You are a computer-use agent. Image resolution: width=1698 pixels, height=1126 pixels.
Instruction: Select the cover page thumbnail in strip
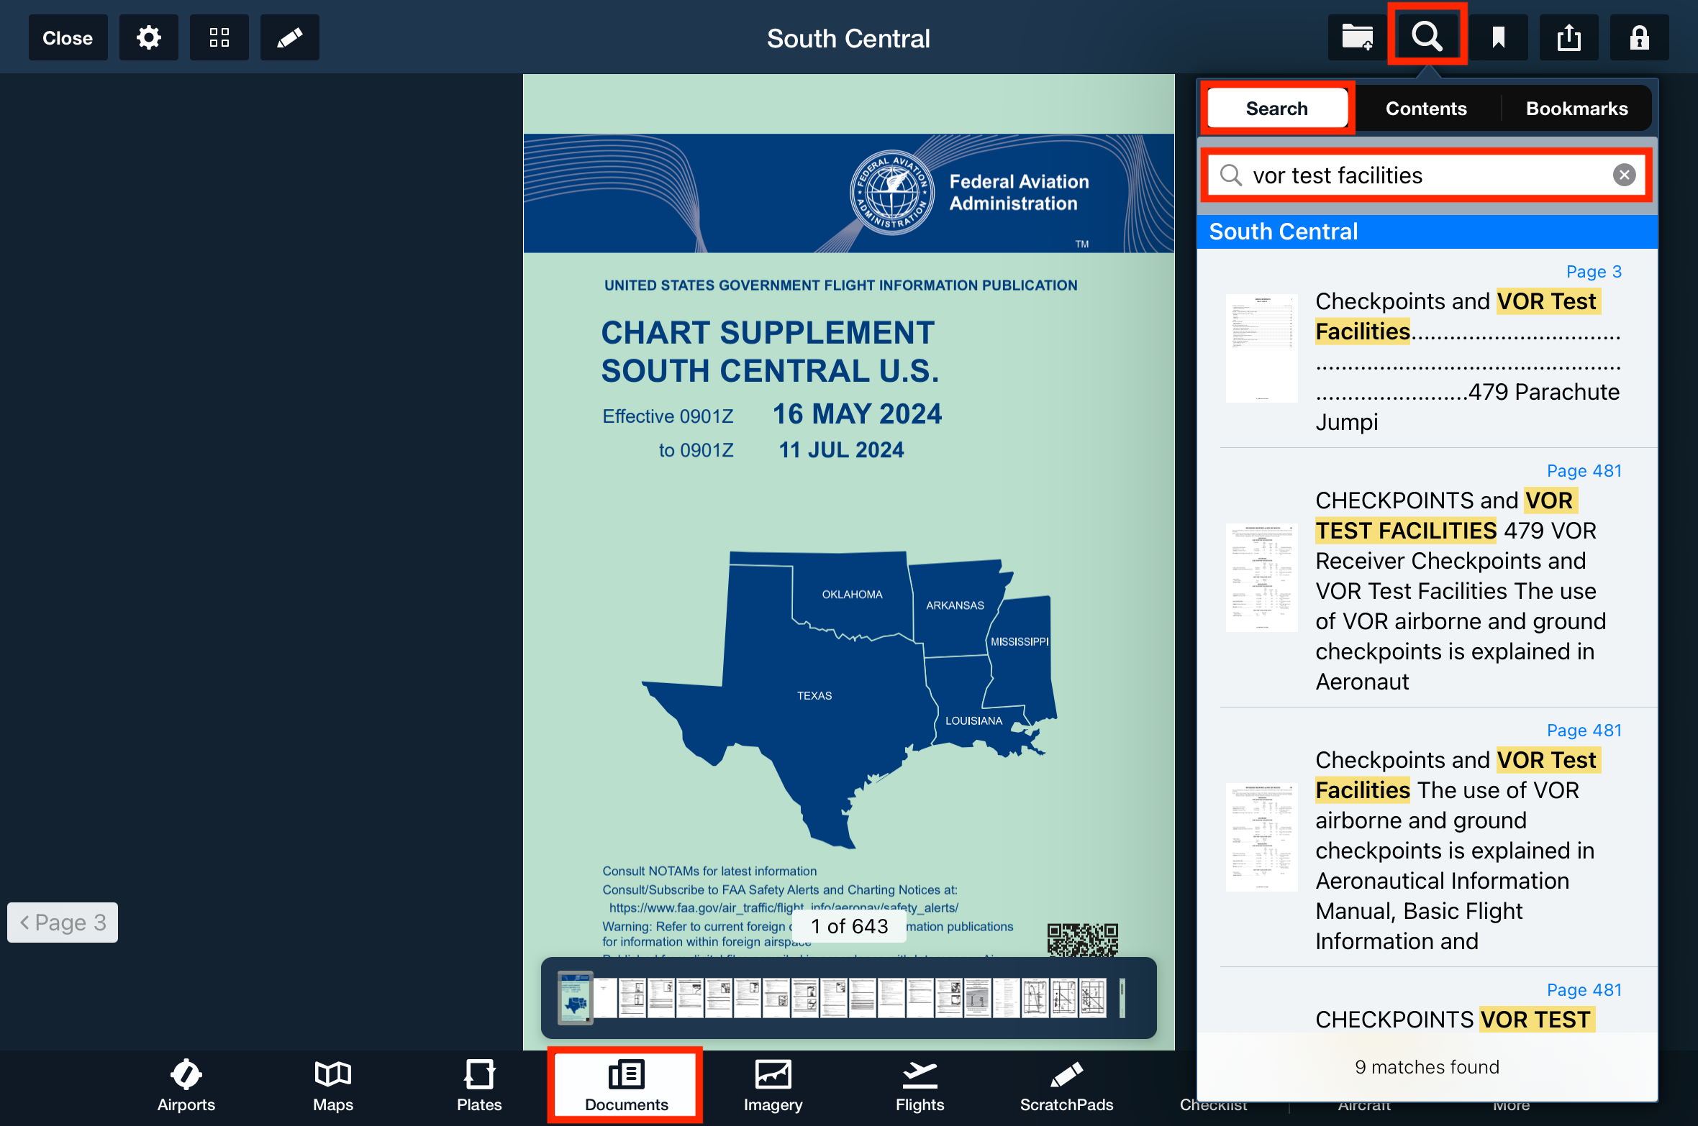[x=575, y=998]
